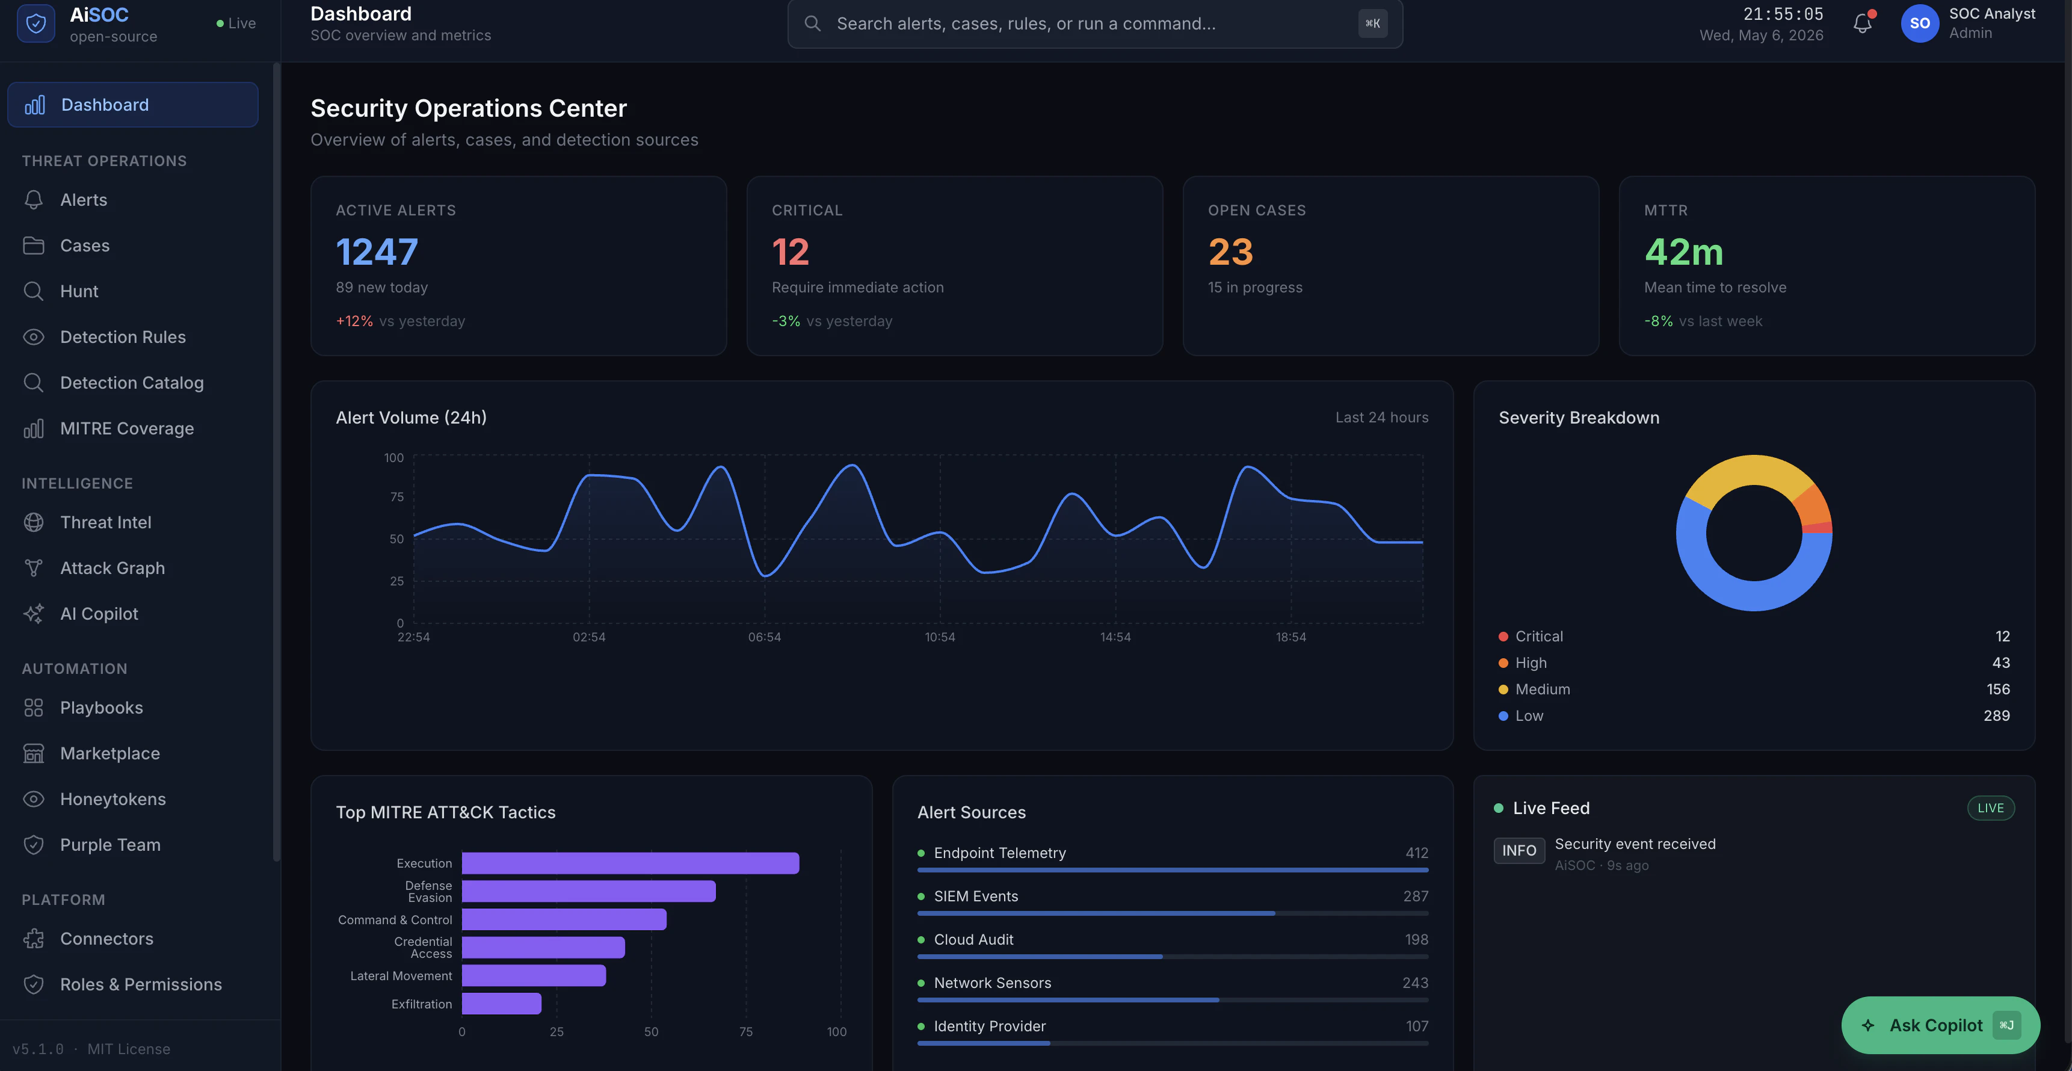Click the '-8%' change in MTTR card
This screenshot has width=2072, height=1071.
pyautogui.click(x=1657, y=321)
